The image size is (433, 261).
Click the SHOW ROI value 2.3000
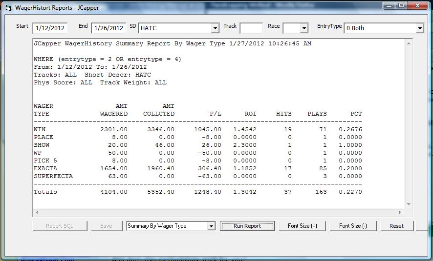click(x=245, y=145)
